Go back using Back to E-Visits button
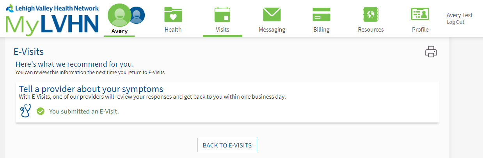Screen dimensions: 483x158 point(227,145)
